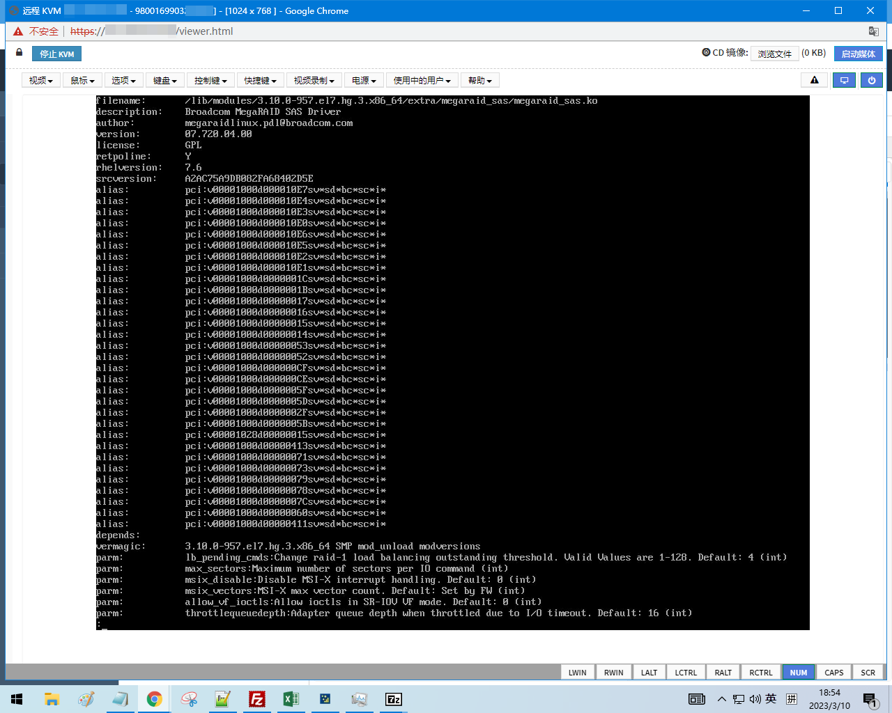Click the warning triangle alert icon
Image resolution: width=892 pixels, height=713 pixels.
814,81
